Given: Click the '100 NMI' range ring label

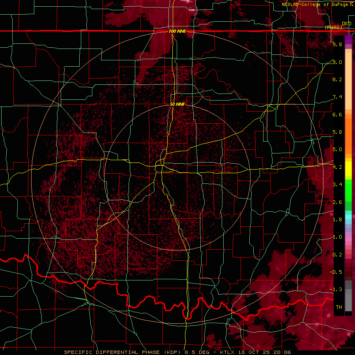Looking at the screenshot, I should pos(177,31).
